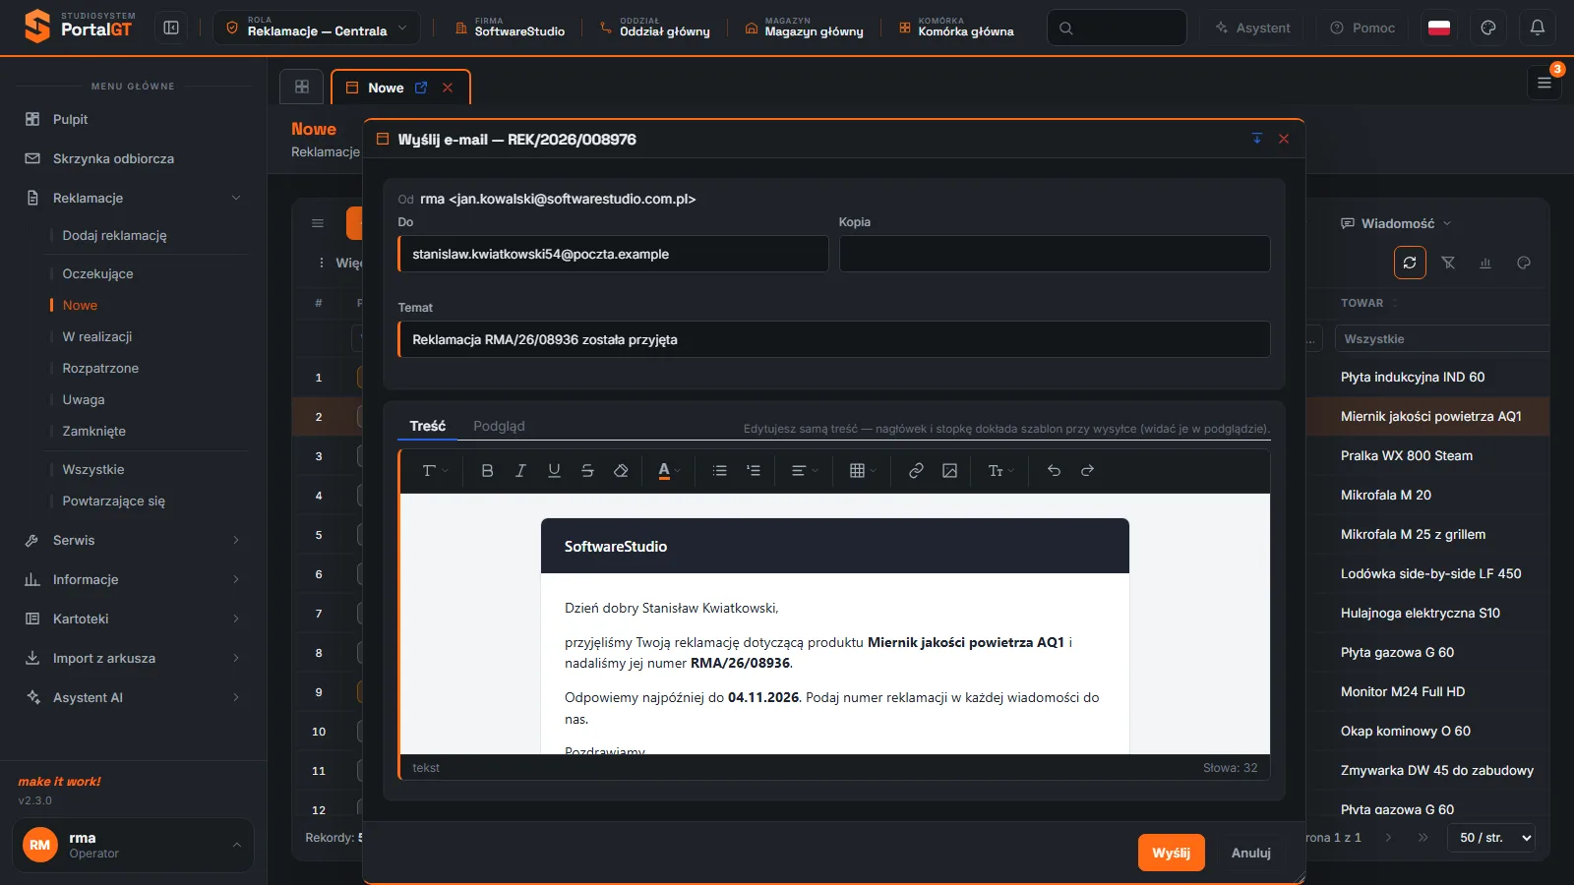Open the theme palette icon in top bar
Image resolution: width=1574 pixels, height=885 pixels.
1488,28
